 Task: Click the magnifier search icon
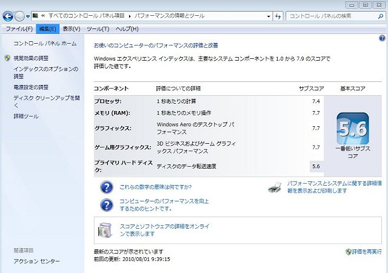381,16
